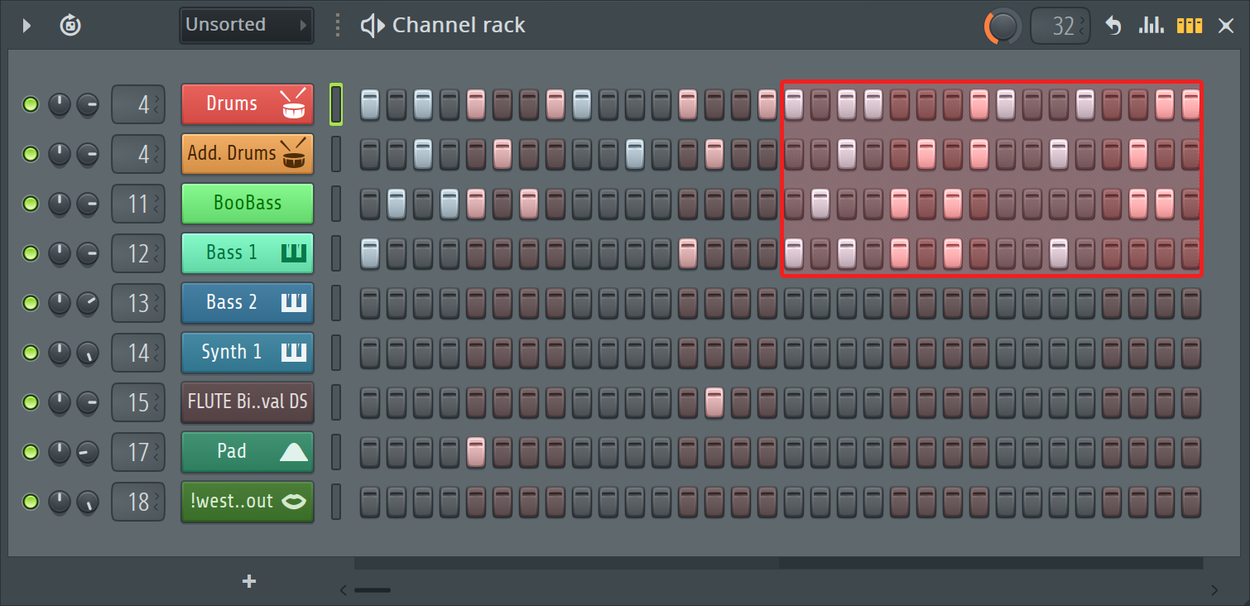Screen dimensions: 1250x606
Task: Mute the !west..out channel green LED
Action: click(31, 502)
